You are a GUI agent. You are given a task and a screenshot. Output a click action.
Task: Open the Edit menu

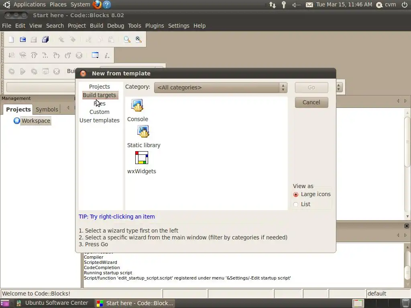click(20, 26)
